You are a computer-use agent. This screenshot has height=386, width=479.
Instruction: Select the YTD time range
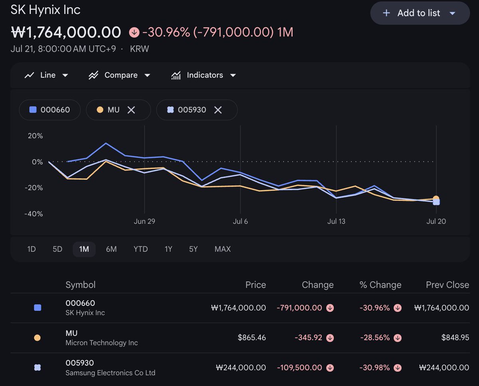click(141, 249)
